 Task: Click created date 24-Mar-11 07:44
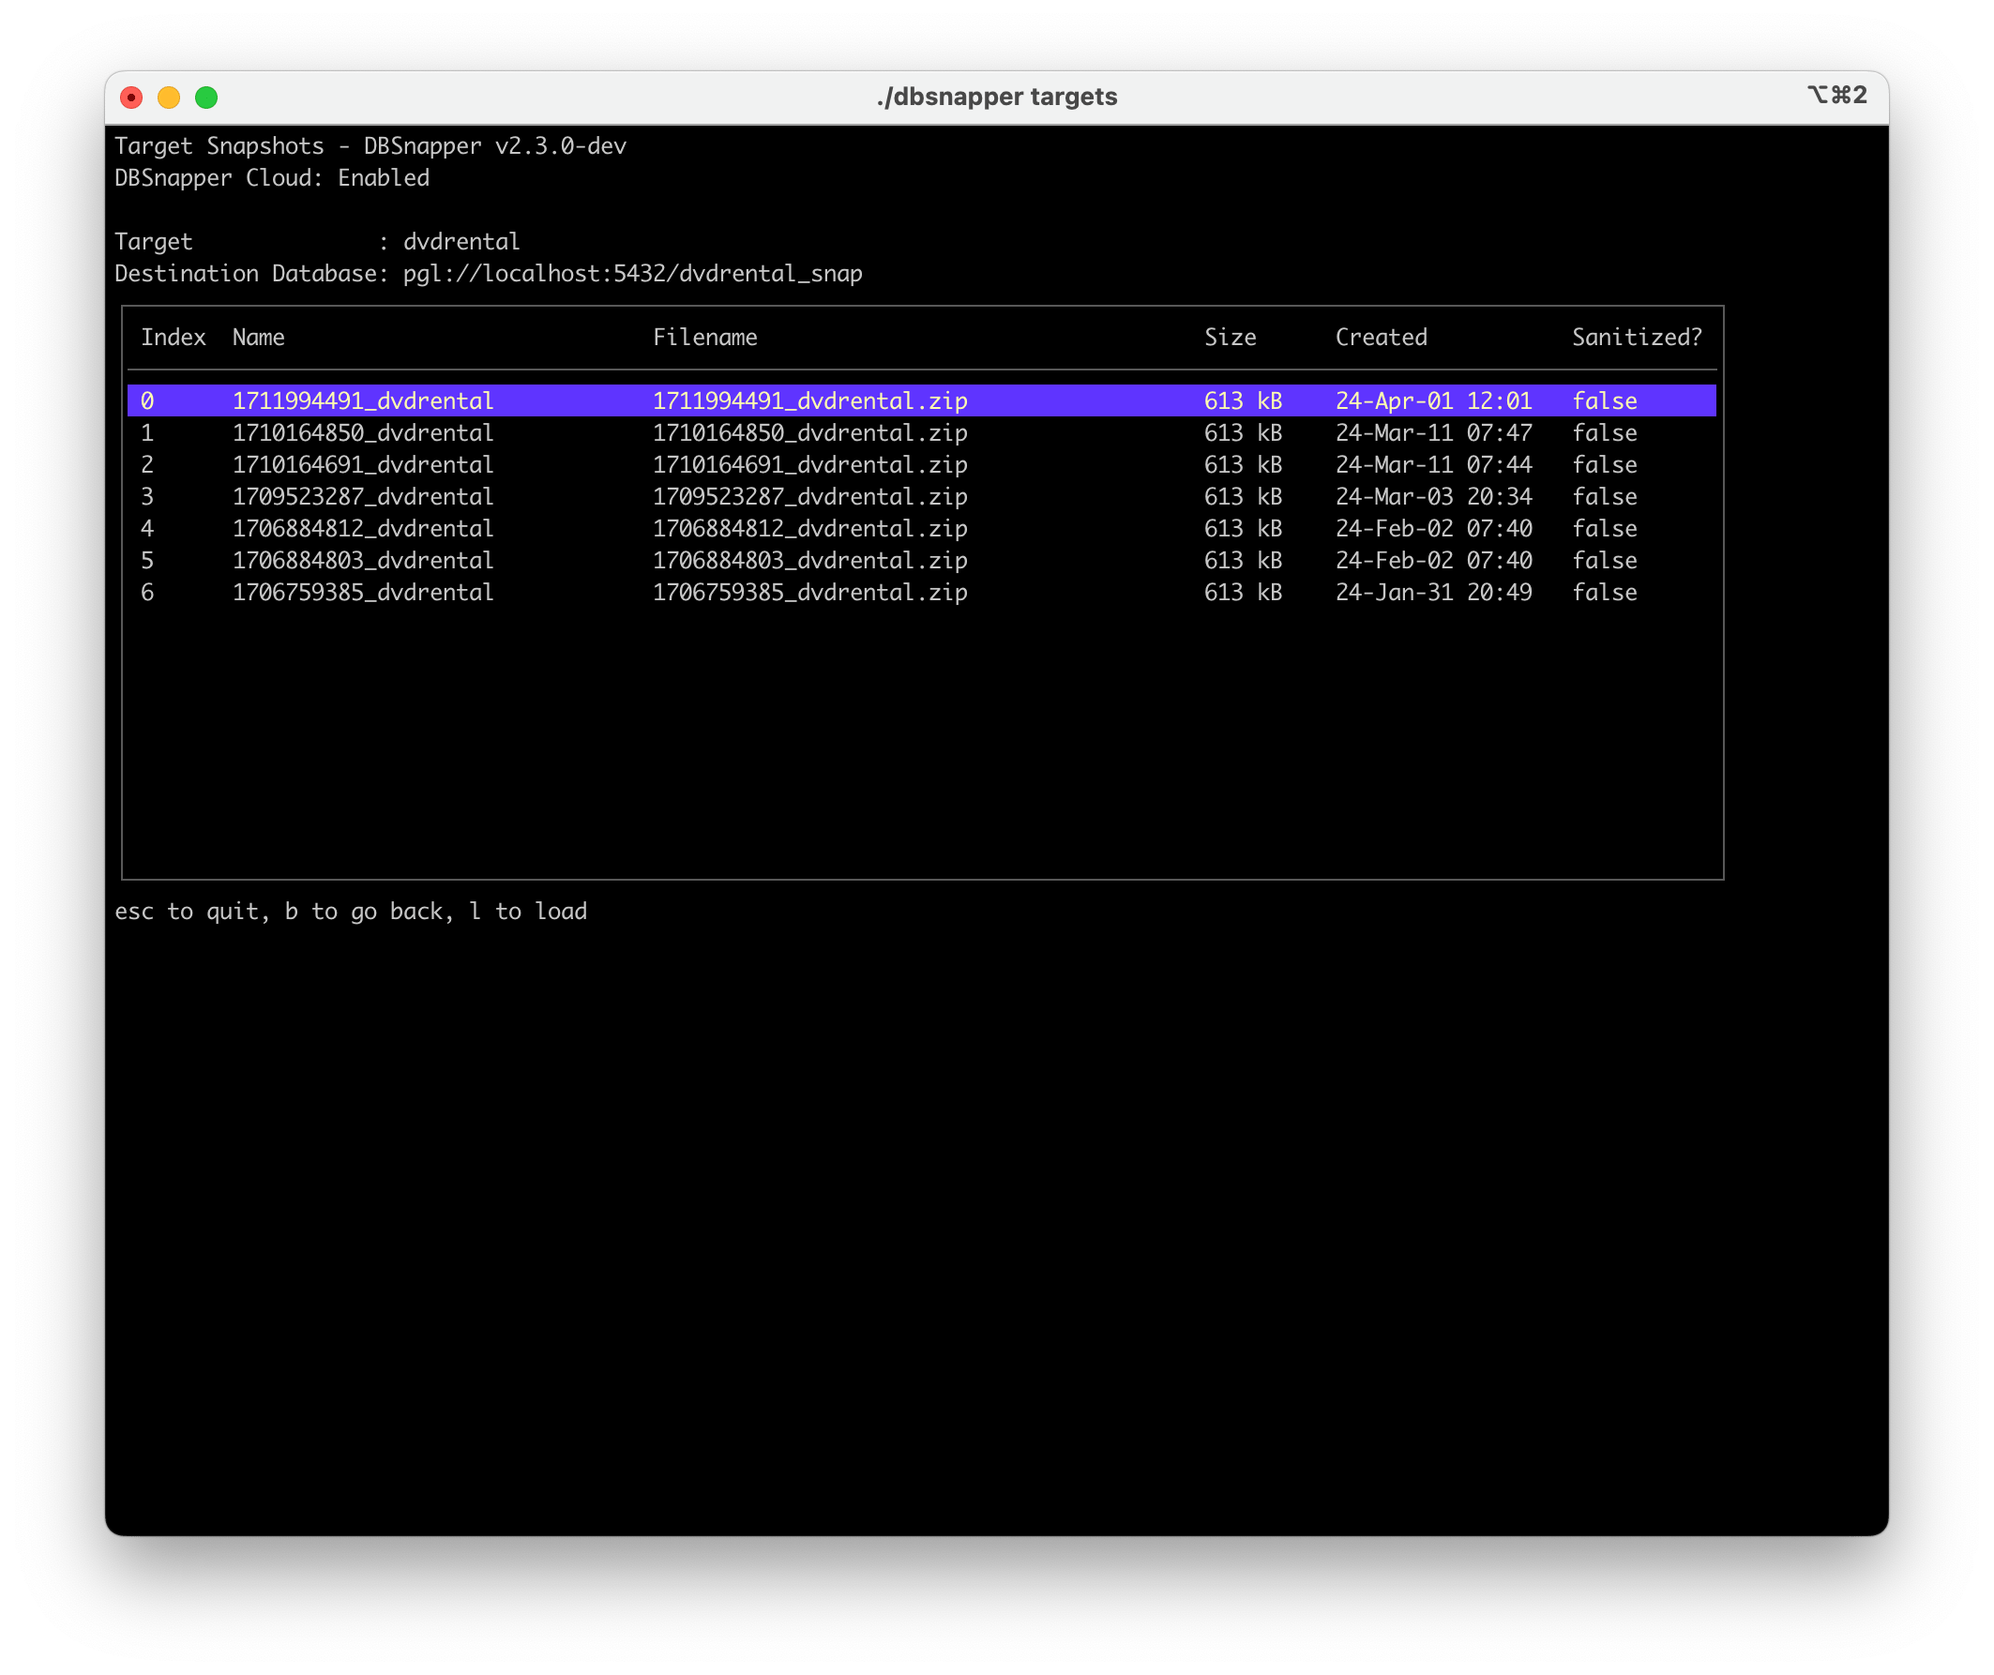pos(1434,464)
